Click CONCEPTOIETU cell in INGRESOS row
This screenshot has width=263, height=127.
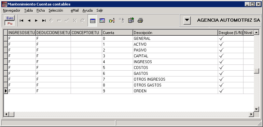[x=86, y=62]
